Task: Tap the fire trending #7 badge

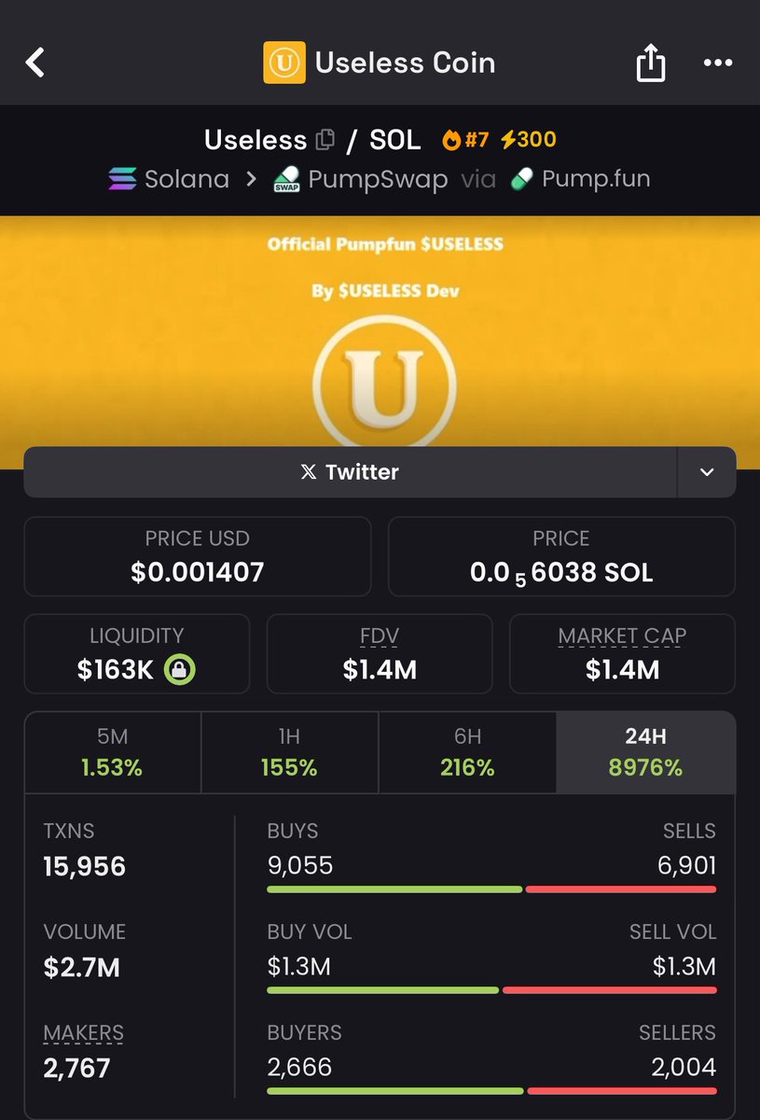Action: [465, 140]
